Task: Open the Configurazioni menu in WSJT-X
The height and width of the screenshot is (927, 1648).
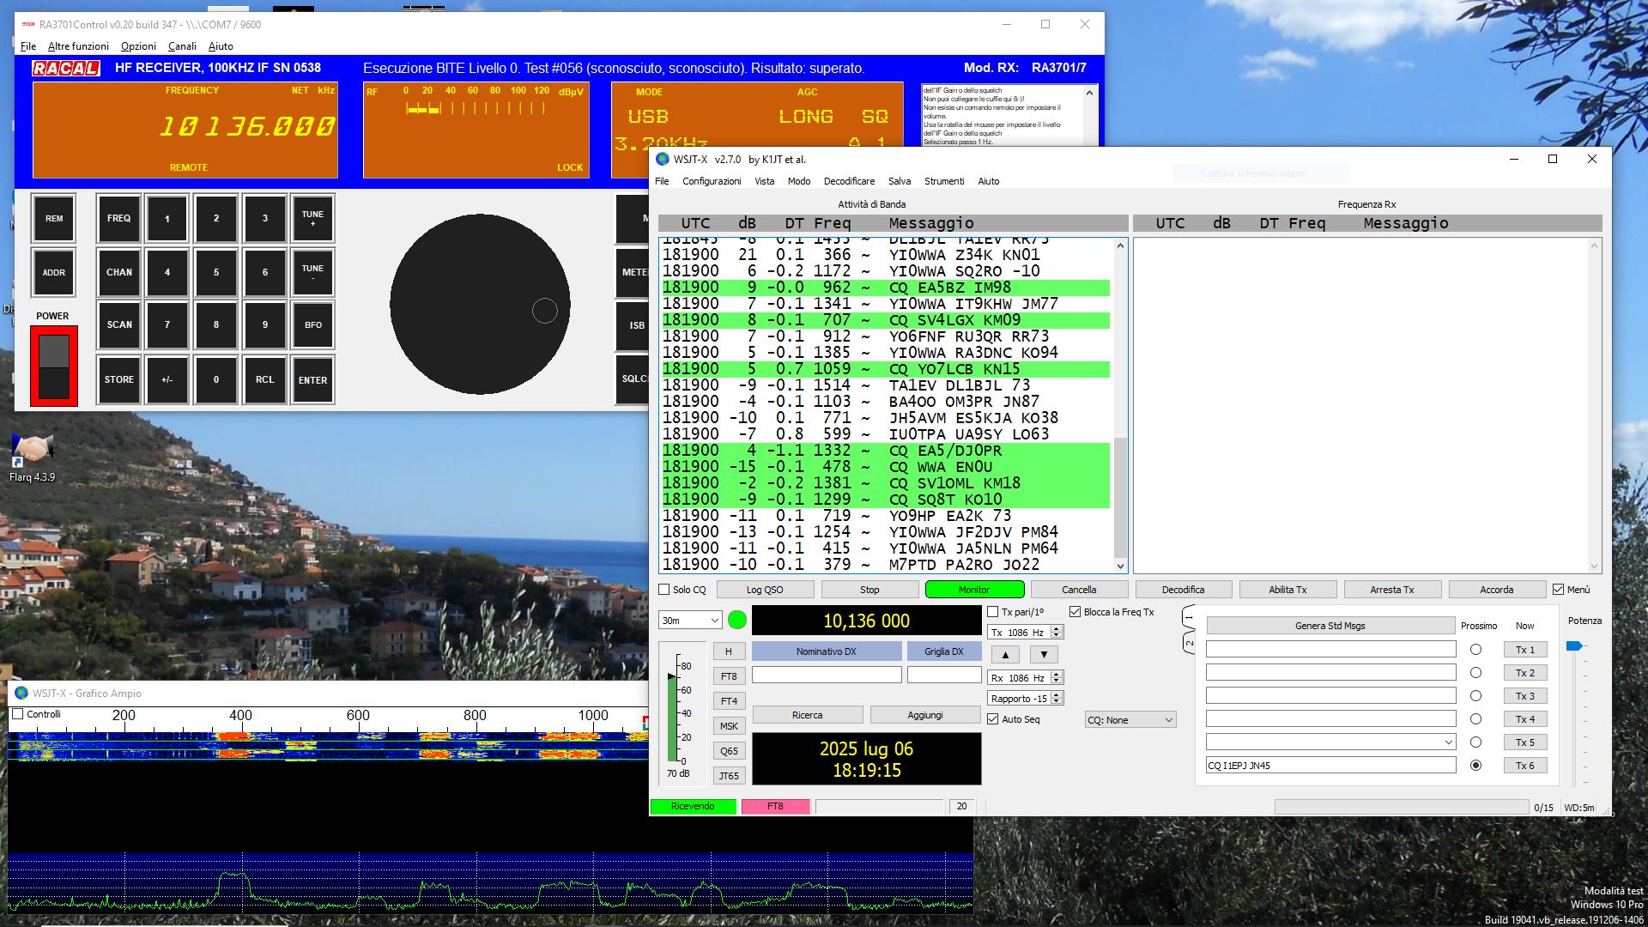Action: [712, 181]
